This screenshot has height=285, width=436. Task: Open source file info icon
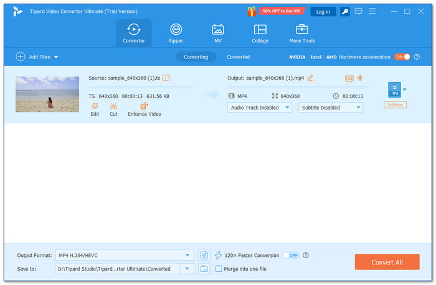coord(166,78)
